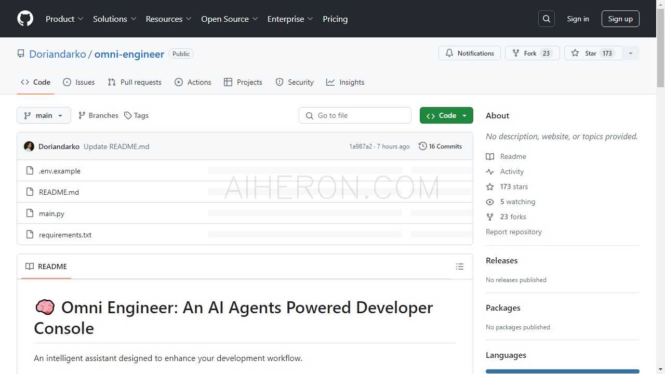Click the bell icon in Notifications
Screen dimensions: 665x374
449,53
